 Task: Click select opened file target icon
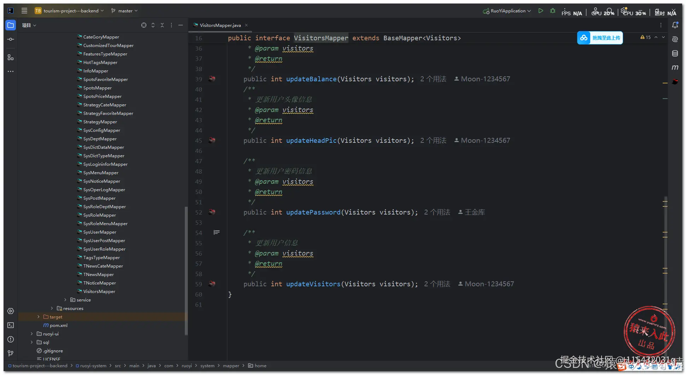click(x=144, y=25)
